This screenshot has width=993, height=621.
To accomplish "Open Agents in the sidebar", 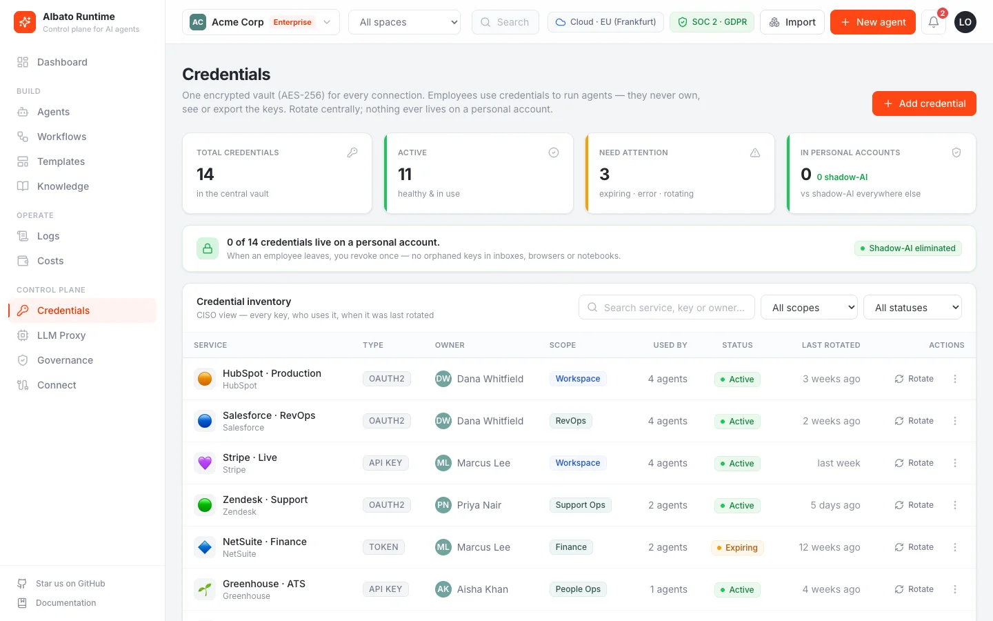I will [x=83, y=112].
